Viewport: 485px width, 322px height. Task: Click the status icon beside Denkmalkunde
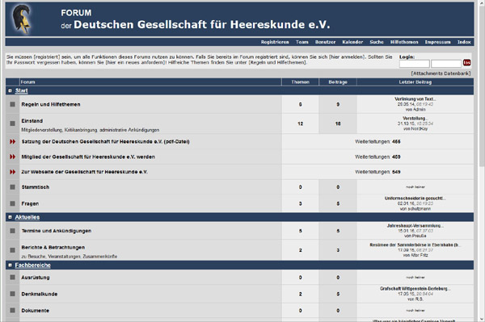pyautogui.click(x=12, y=294)
